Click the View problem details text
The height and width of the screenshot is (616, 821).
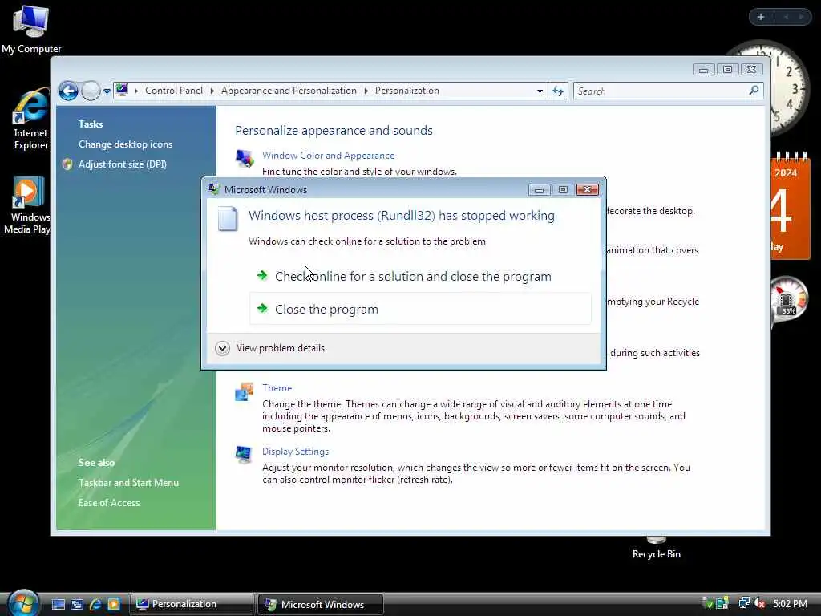(280, 348)
